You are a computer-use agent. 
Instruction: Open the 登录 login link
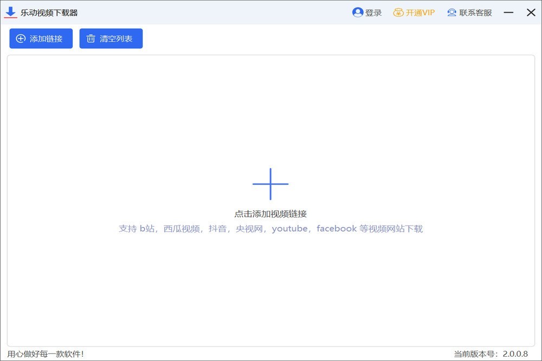pyautogui.click(x=373, y=12)
